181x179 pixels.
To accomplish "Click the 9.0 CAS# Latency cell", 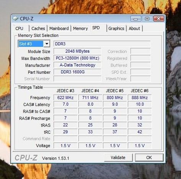I will point(115,104).
